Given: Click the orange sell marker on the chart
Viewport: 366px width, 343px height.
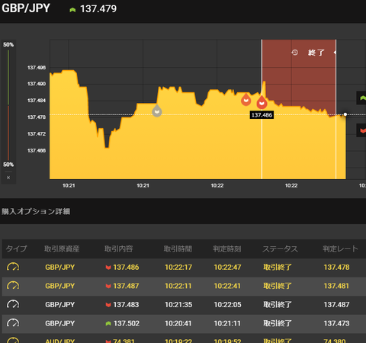Looking at the screenshot, I should 246,100.
